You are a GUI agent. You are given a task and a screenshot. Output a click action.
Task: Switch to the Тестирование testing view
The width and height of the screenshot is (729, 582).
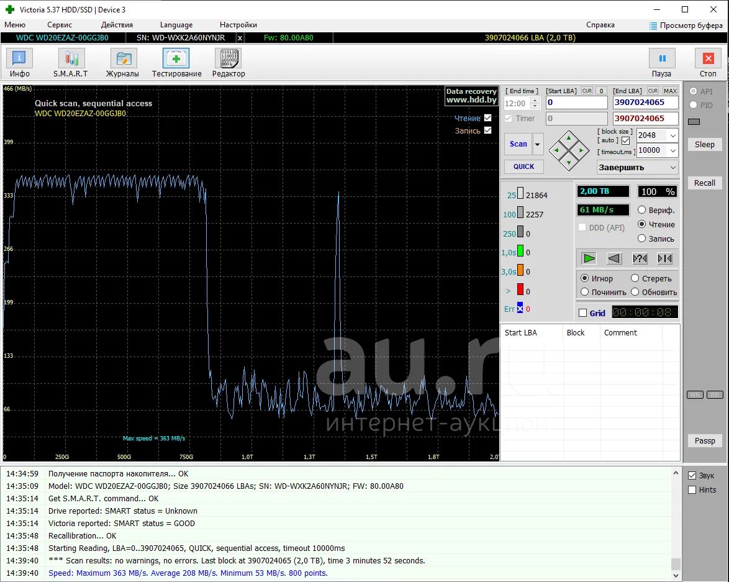coord(176,63)
